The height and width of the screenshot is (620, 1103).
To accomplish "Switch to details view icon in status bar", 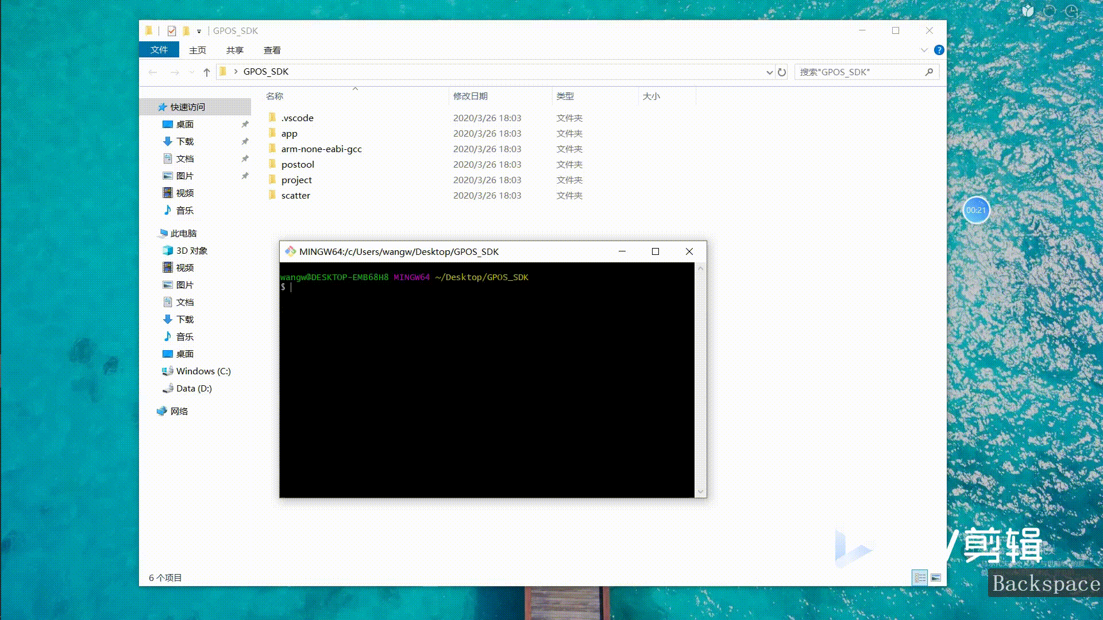I will [x=920, y=578].
